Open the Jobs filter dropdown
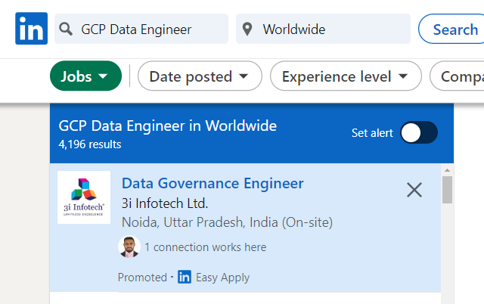The width and height of the screenshot is (484, 304). (x=85, y=76)
